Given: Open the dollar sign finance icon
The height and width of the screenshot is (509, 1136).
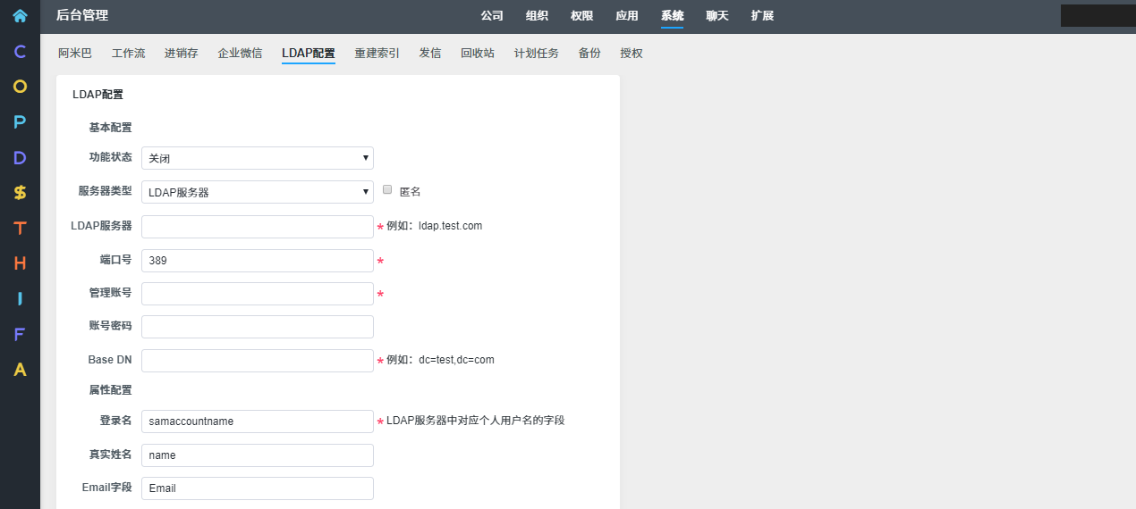Looking at the screenshot, I should pos(20,193).
